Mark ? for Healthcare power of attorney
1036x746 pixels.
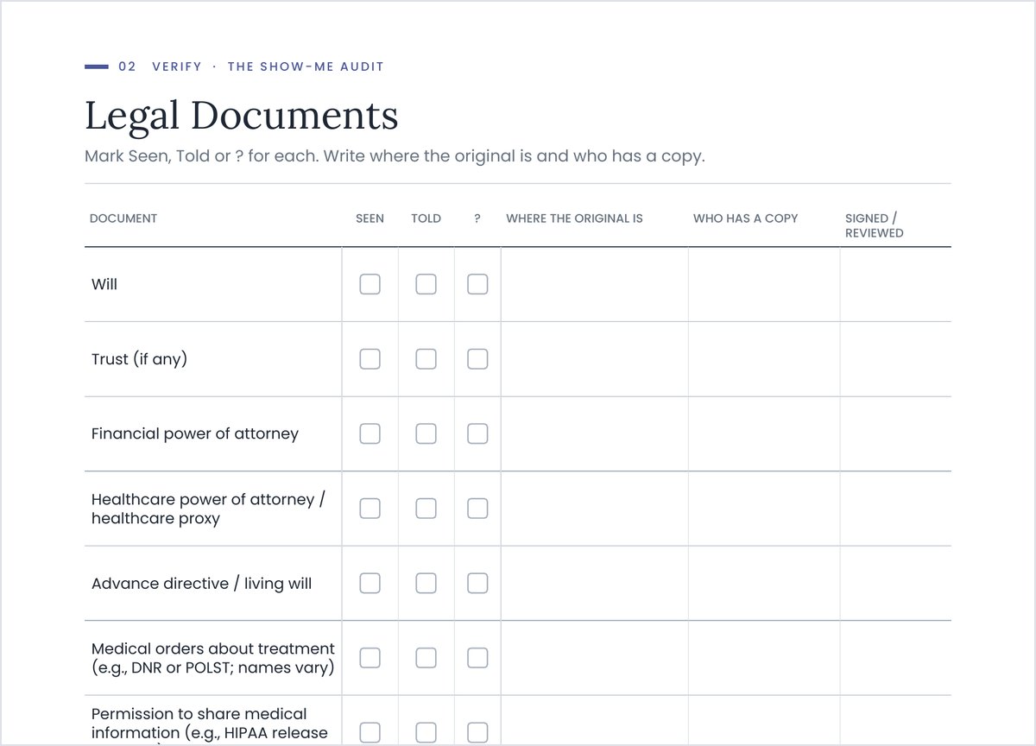[477, 509]
